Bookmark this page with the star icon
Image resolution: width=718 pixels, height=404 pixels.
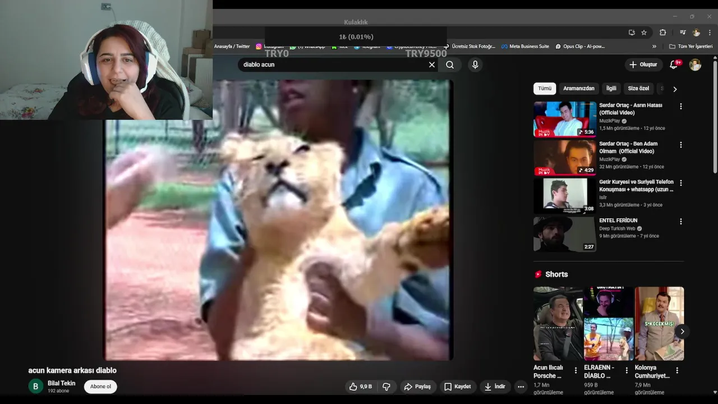[x=644, y=33]
